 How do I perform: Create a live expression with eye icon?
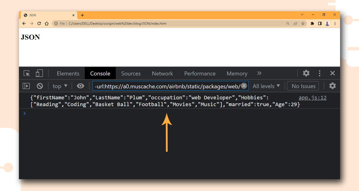coord(80,86)
